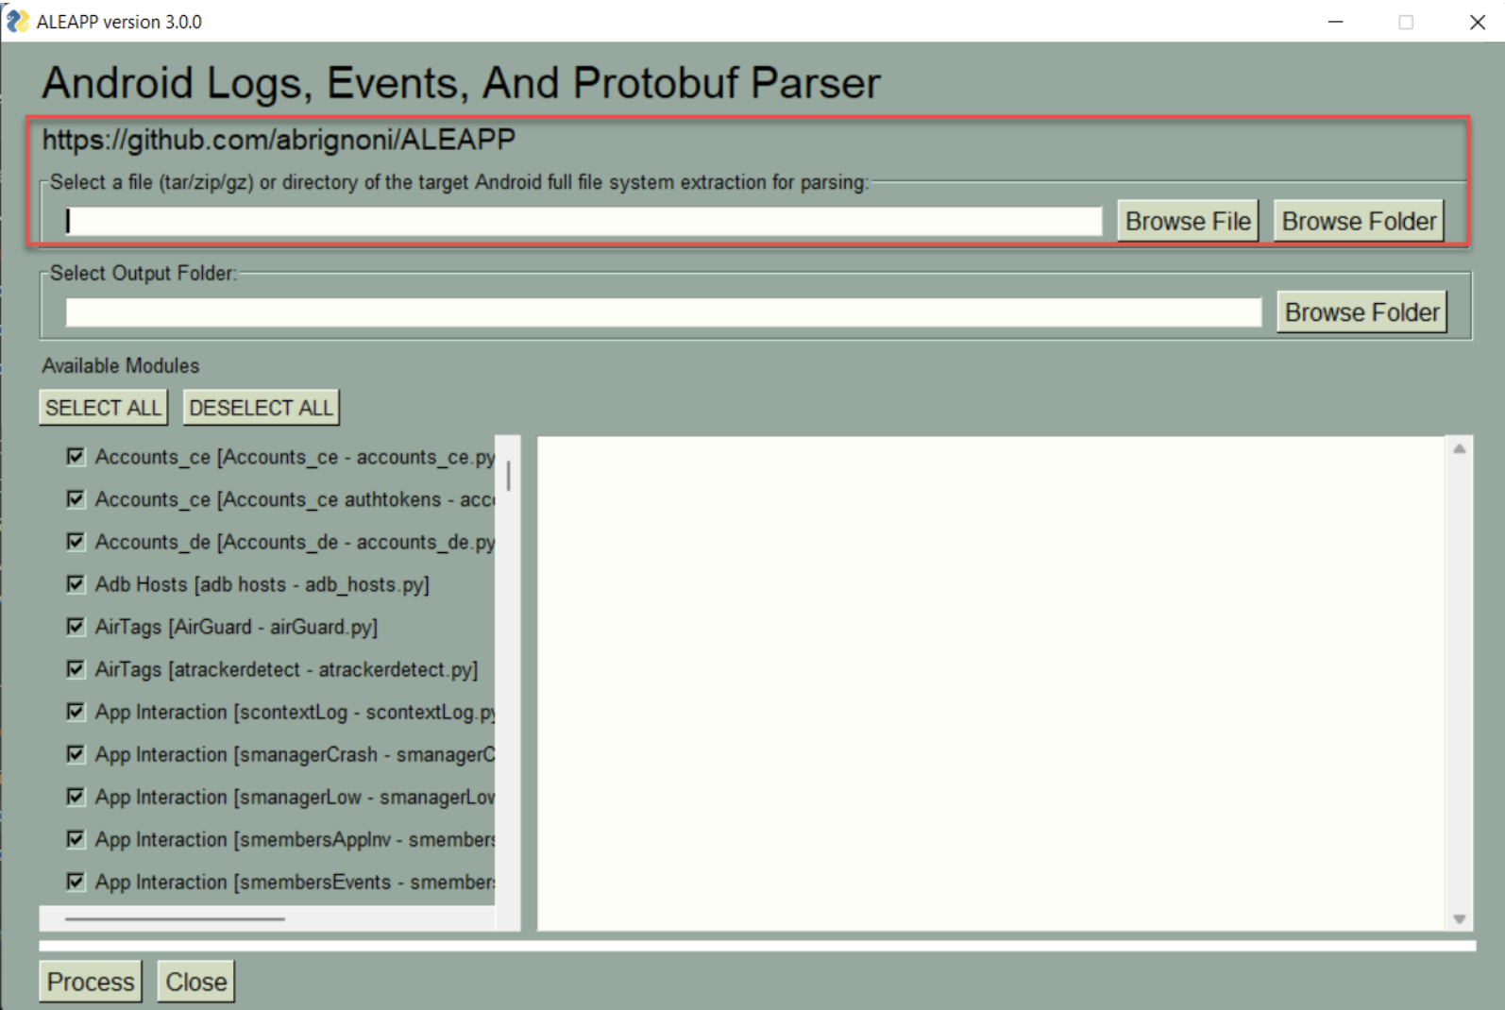Click DESELECT ALL modules button
The height and width of the screenshot is (1010, 1505).
[x=261, y=408]
